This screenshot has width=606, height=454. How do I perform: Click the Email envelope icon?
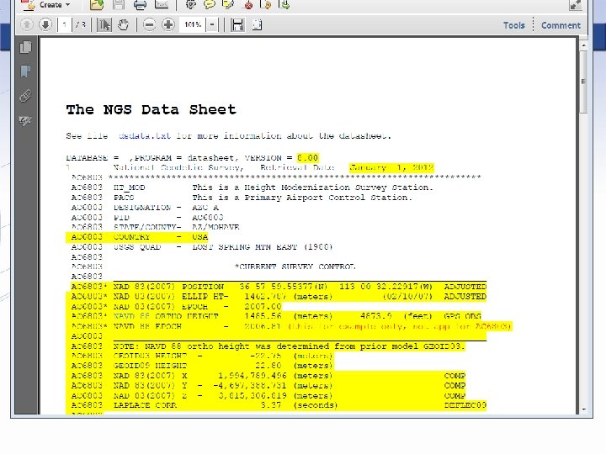coord(161,5)
